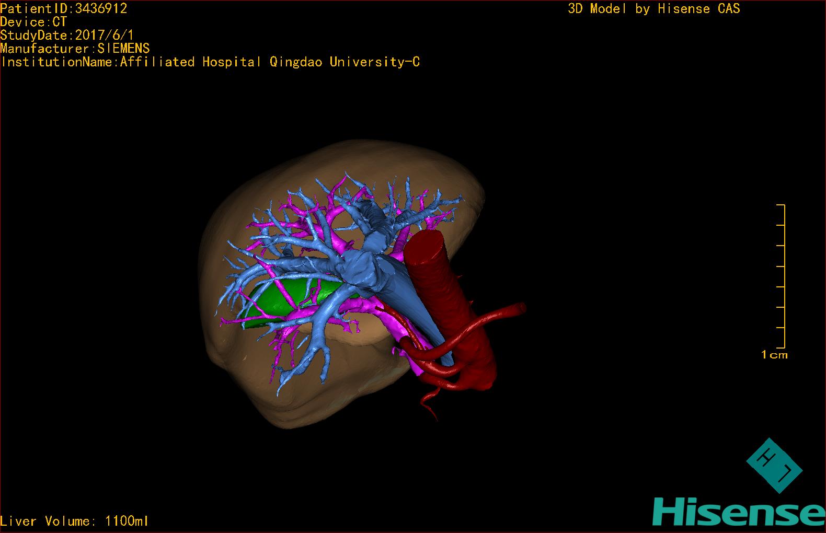
Task: Click the yellow scale ruler
Action: point(781,276)
